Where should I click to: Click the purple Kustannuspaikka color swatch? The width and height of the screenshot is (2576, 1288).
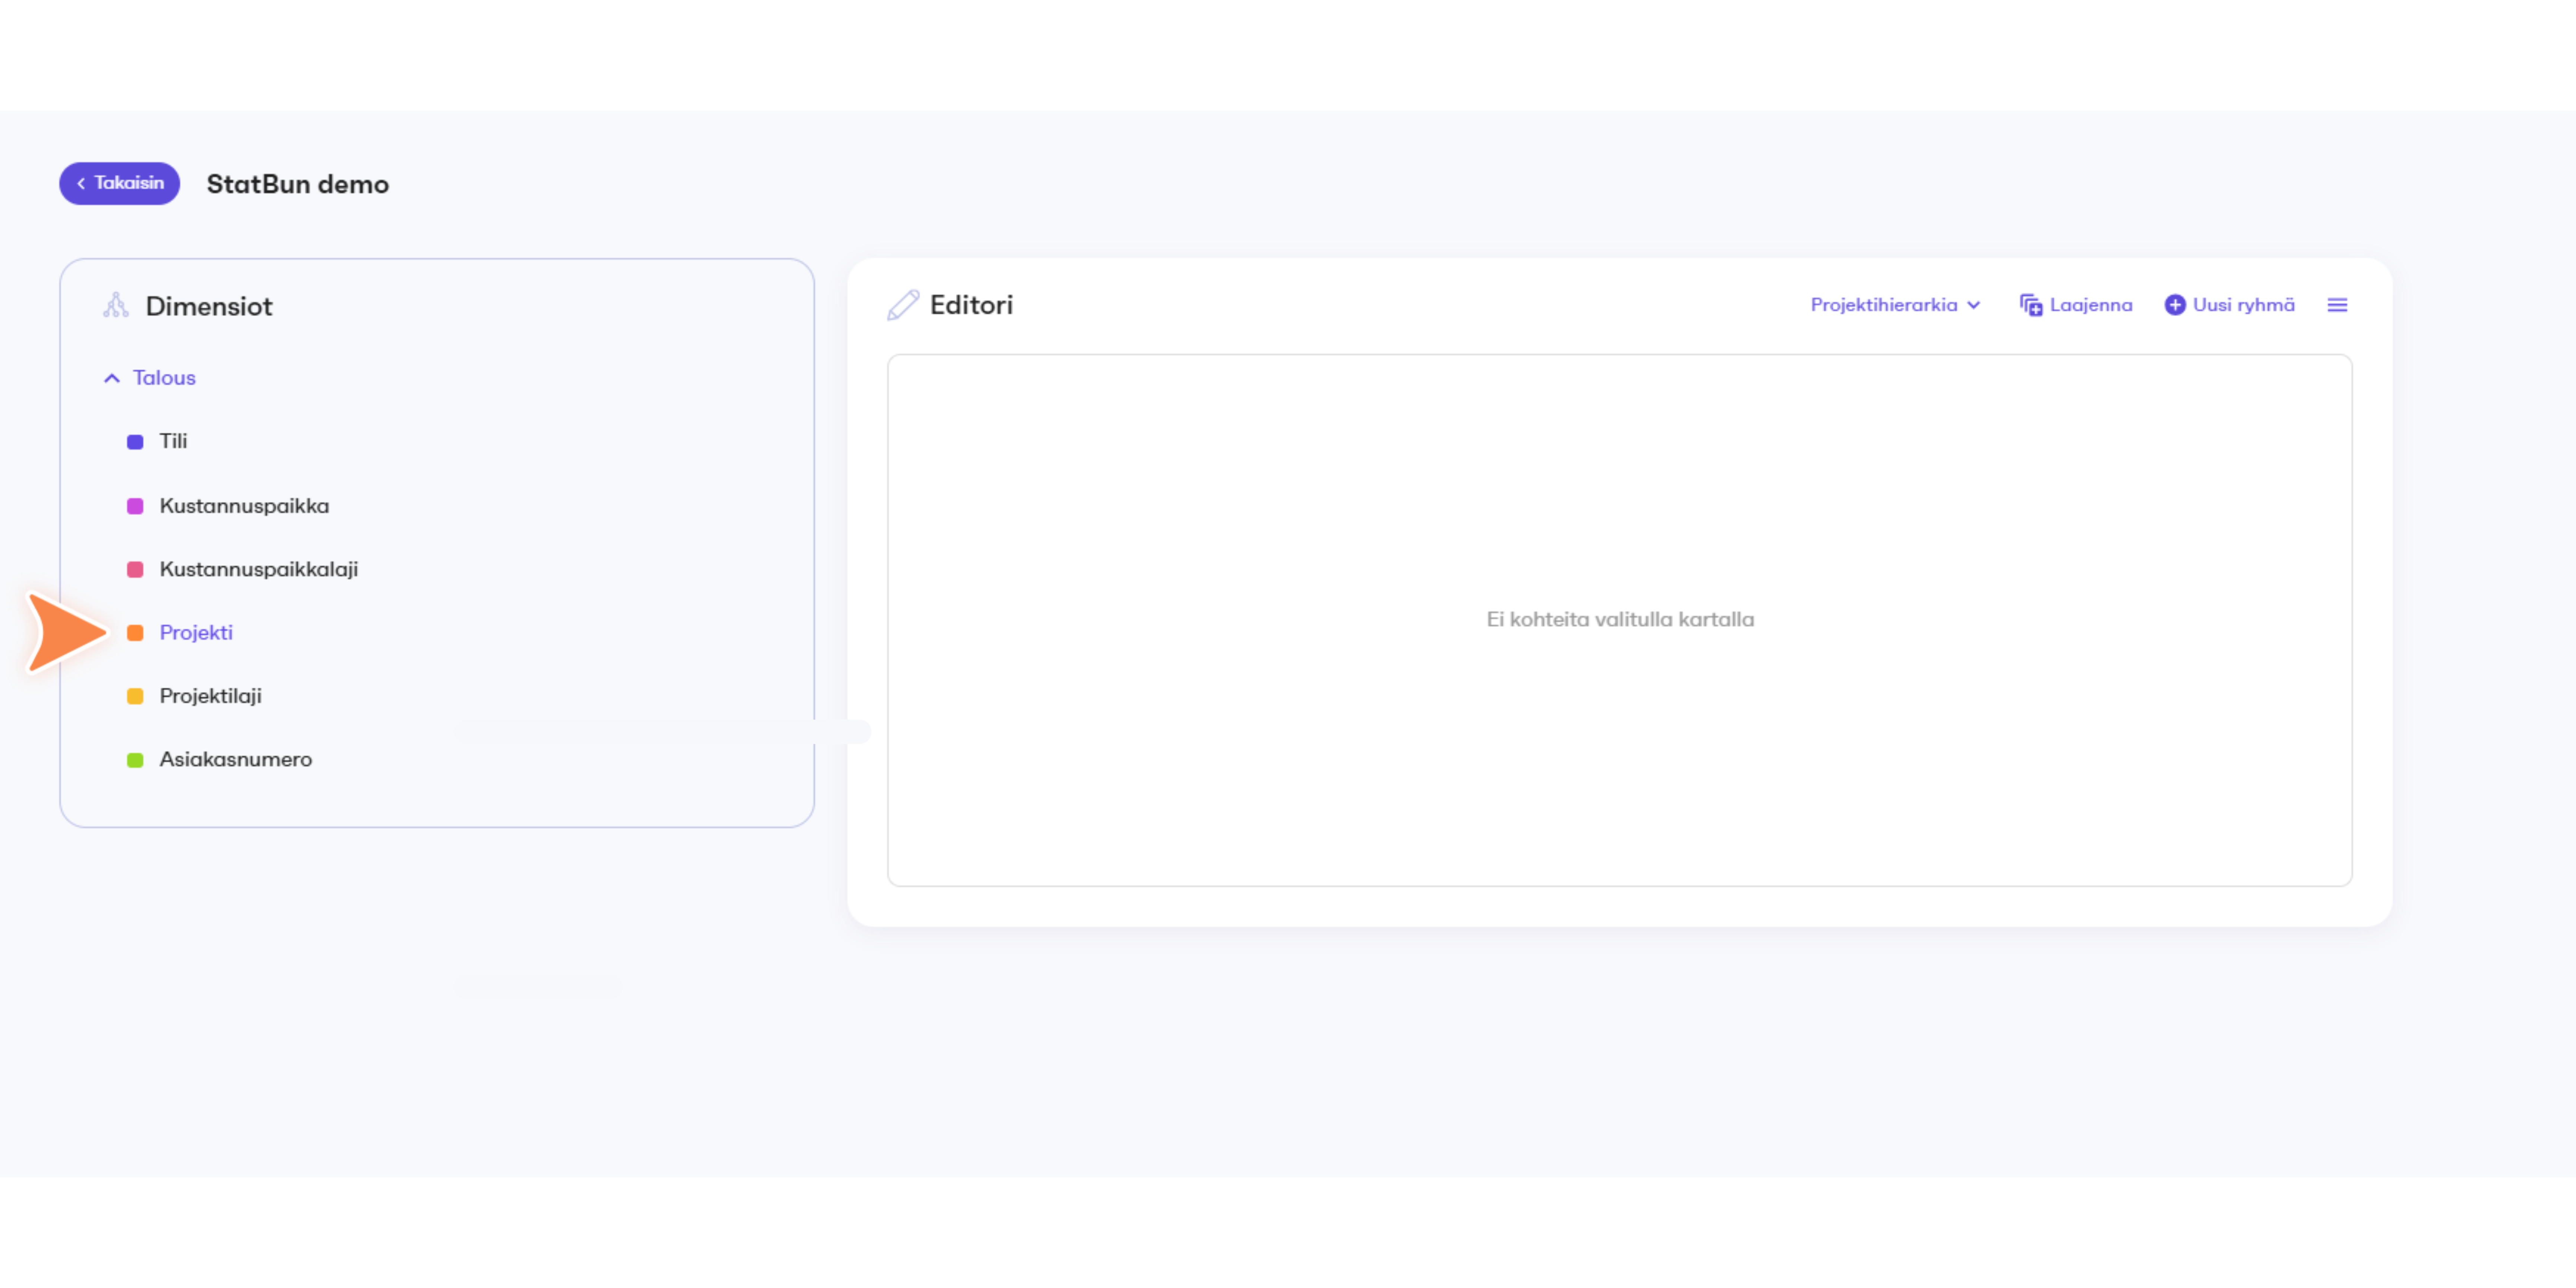click(x=135, y=506)
